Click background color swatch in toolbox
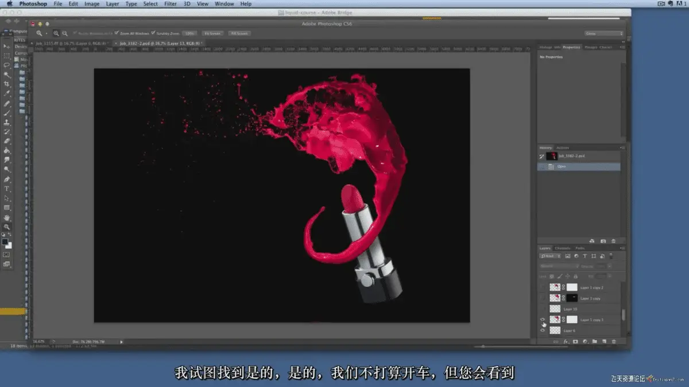The image size is (689, 387). pyautogui.click(x=9, y=245)
